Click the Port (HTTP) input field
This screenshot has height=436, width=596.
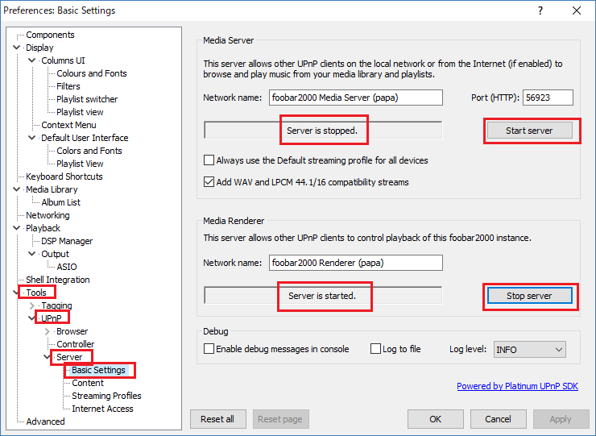pos(548,98)
